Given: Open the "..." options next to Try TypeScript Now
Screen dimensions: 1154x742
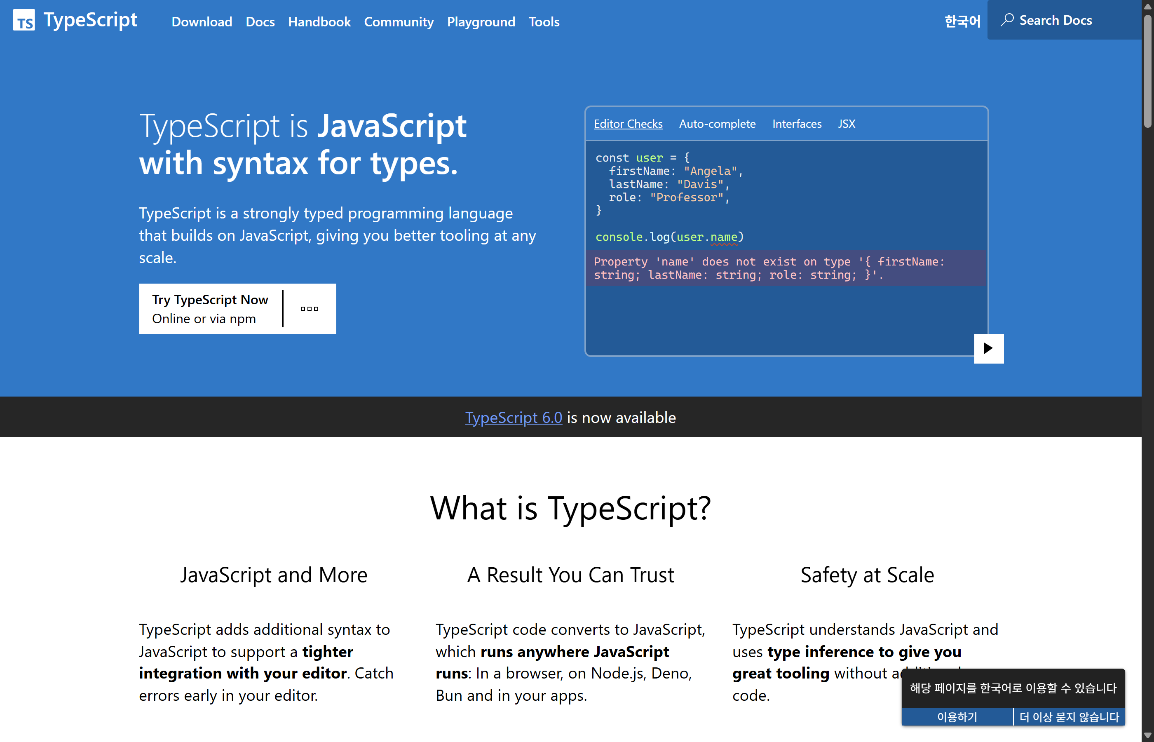Looking at the screenshot, I should click(309, 308).
